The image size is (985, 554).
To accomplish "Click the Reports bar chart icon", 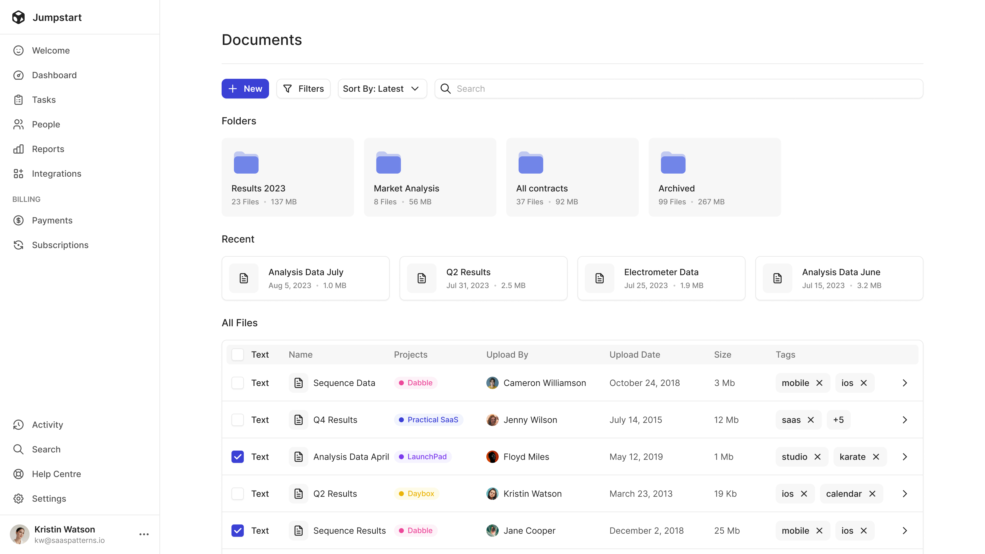I will (x=18, y=149).
